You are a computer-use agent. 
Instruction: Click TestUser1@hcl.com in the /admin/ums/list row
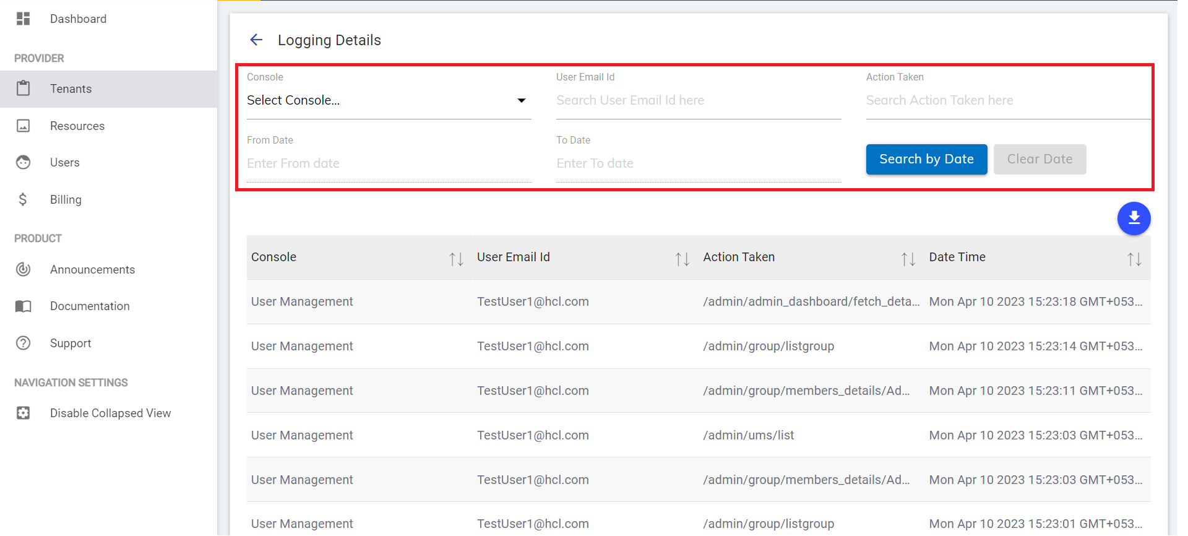point(533,435)
